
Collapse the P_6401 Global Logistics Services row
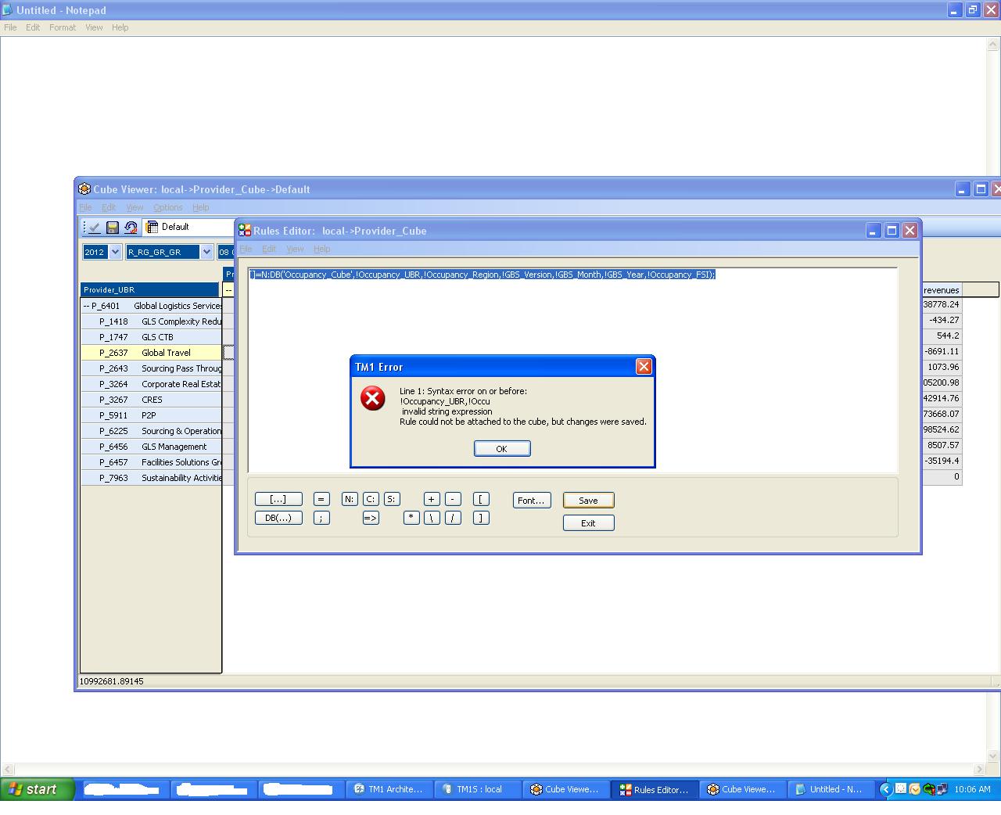87,306
